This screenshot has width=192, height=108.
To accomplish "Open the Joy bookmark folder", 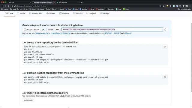I will click(26, 9).
